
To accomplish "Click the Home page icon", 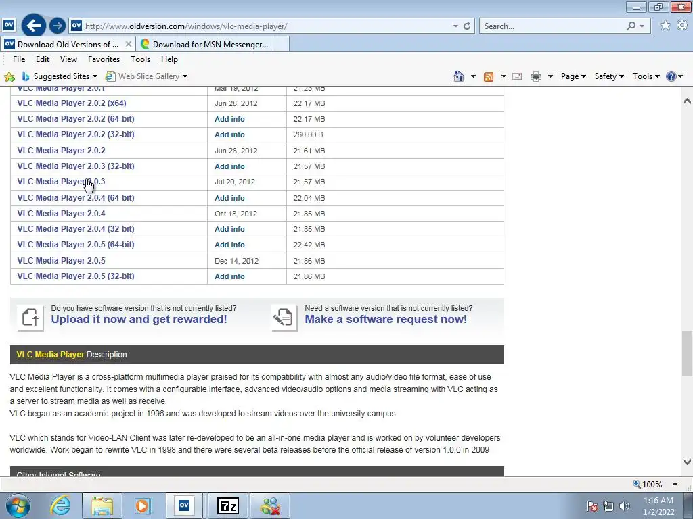I will click(459, 76).
